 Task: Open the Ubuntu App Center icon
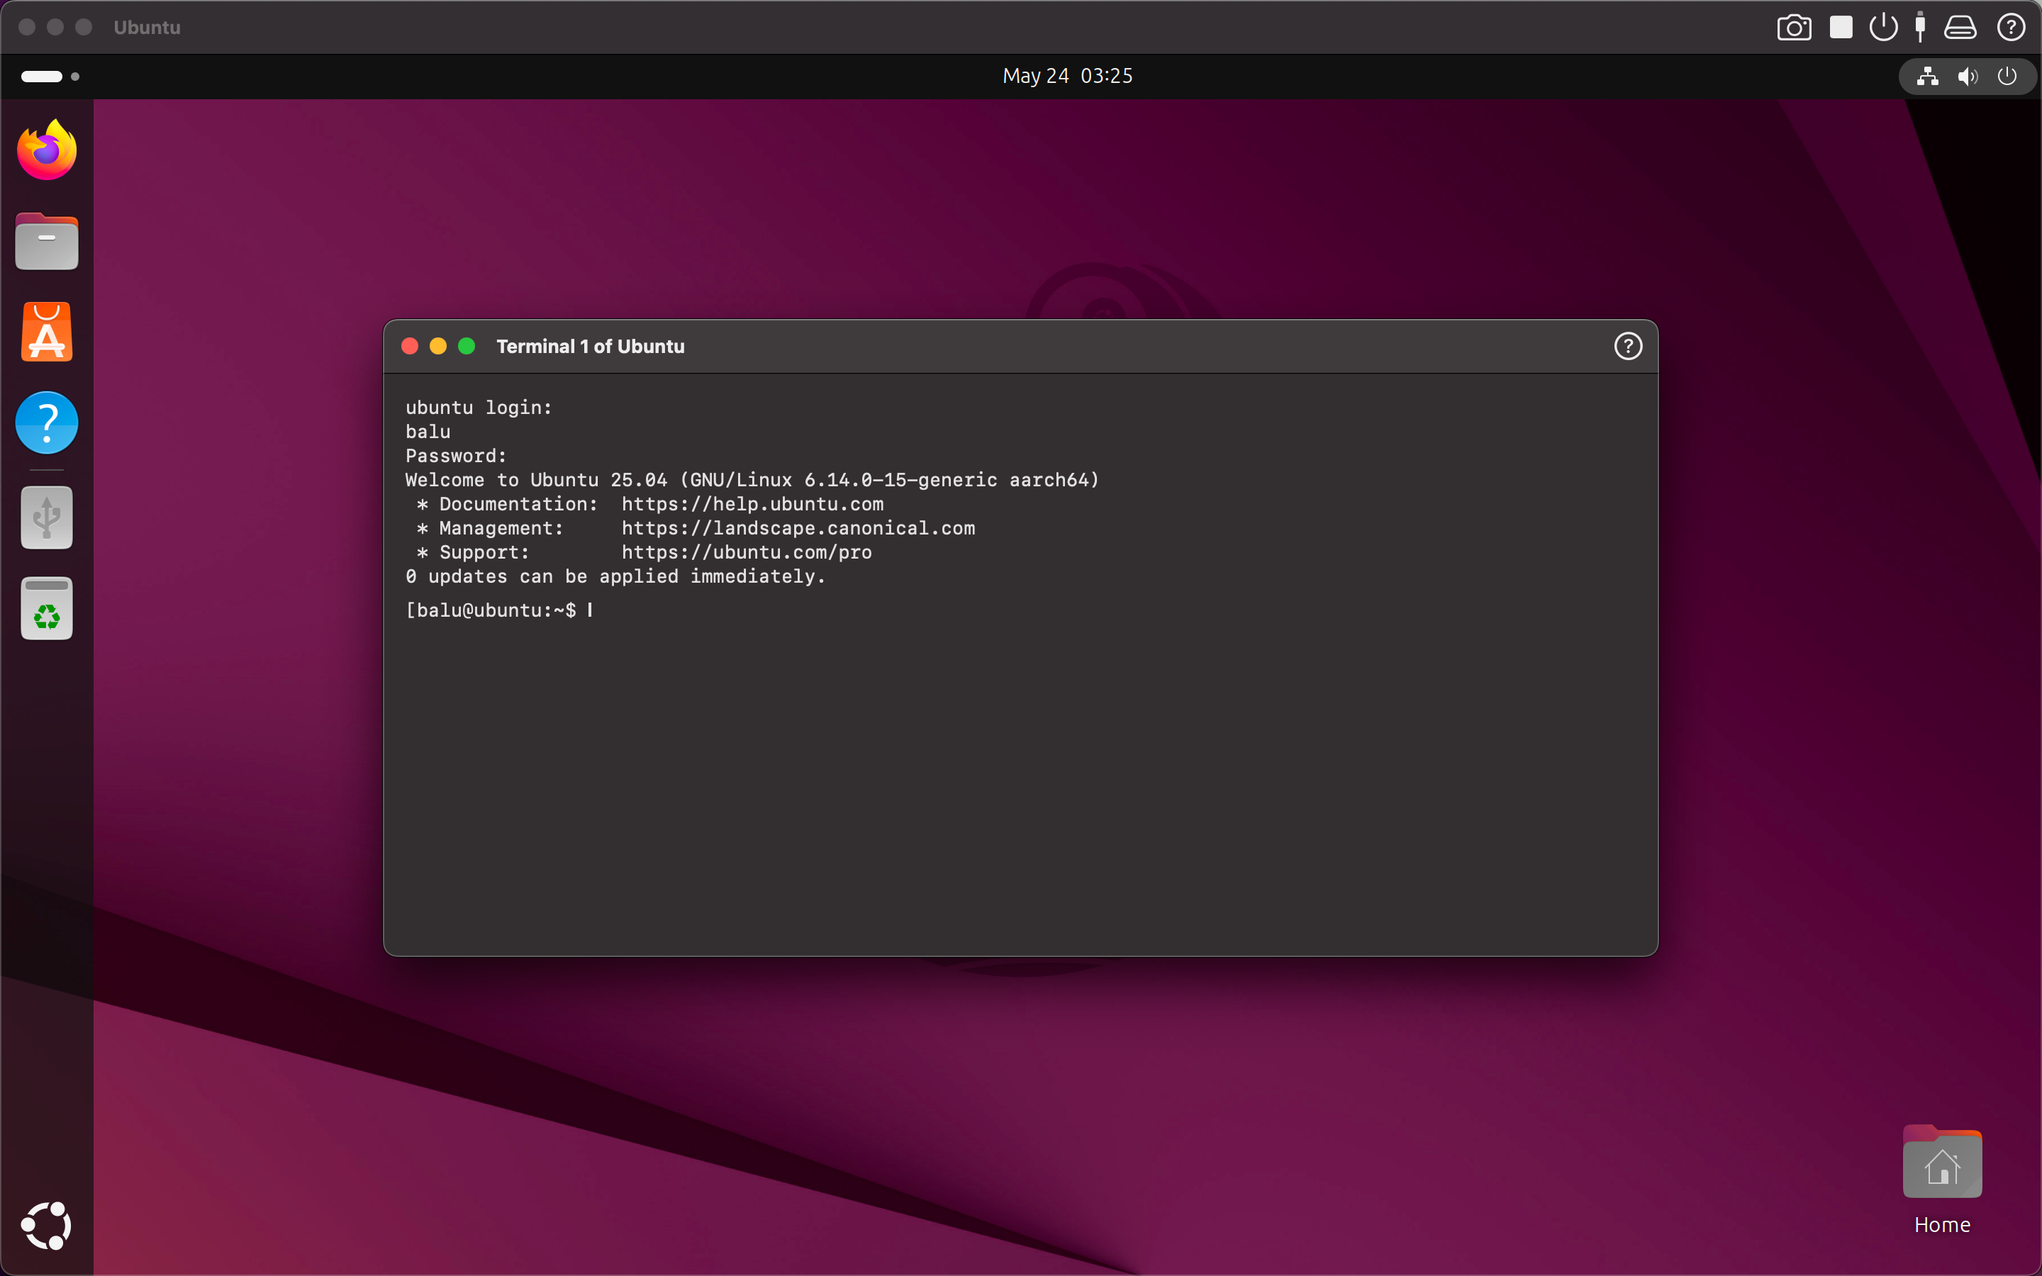[48, 332]
